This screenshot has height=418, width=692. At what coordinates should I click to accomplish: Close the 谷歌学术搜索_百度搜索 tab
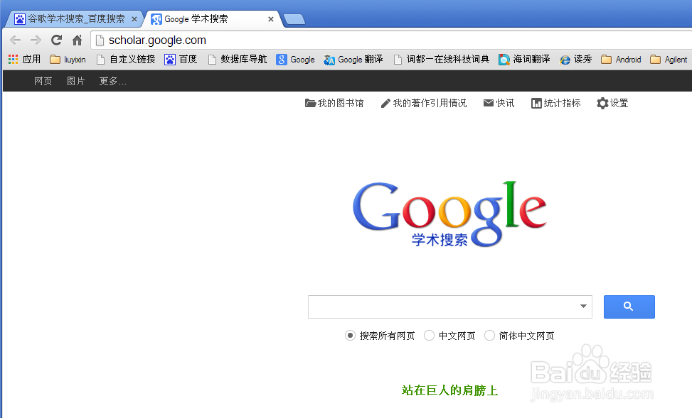click(134, 19)
